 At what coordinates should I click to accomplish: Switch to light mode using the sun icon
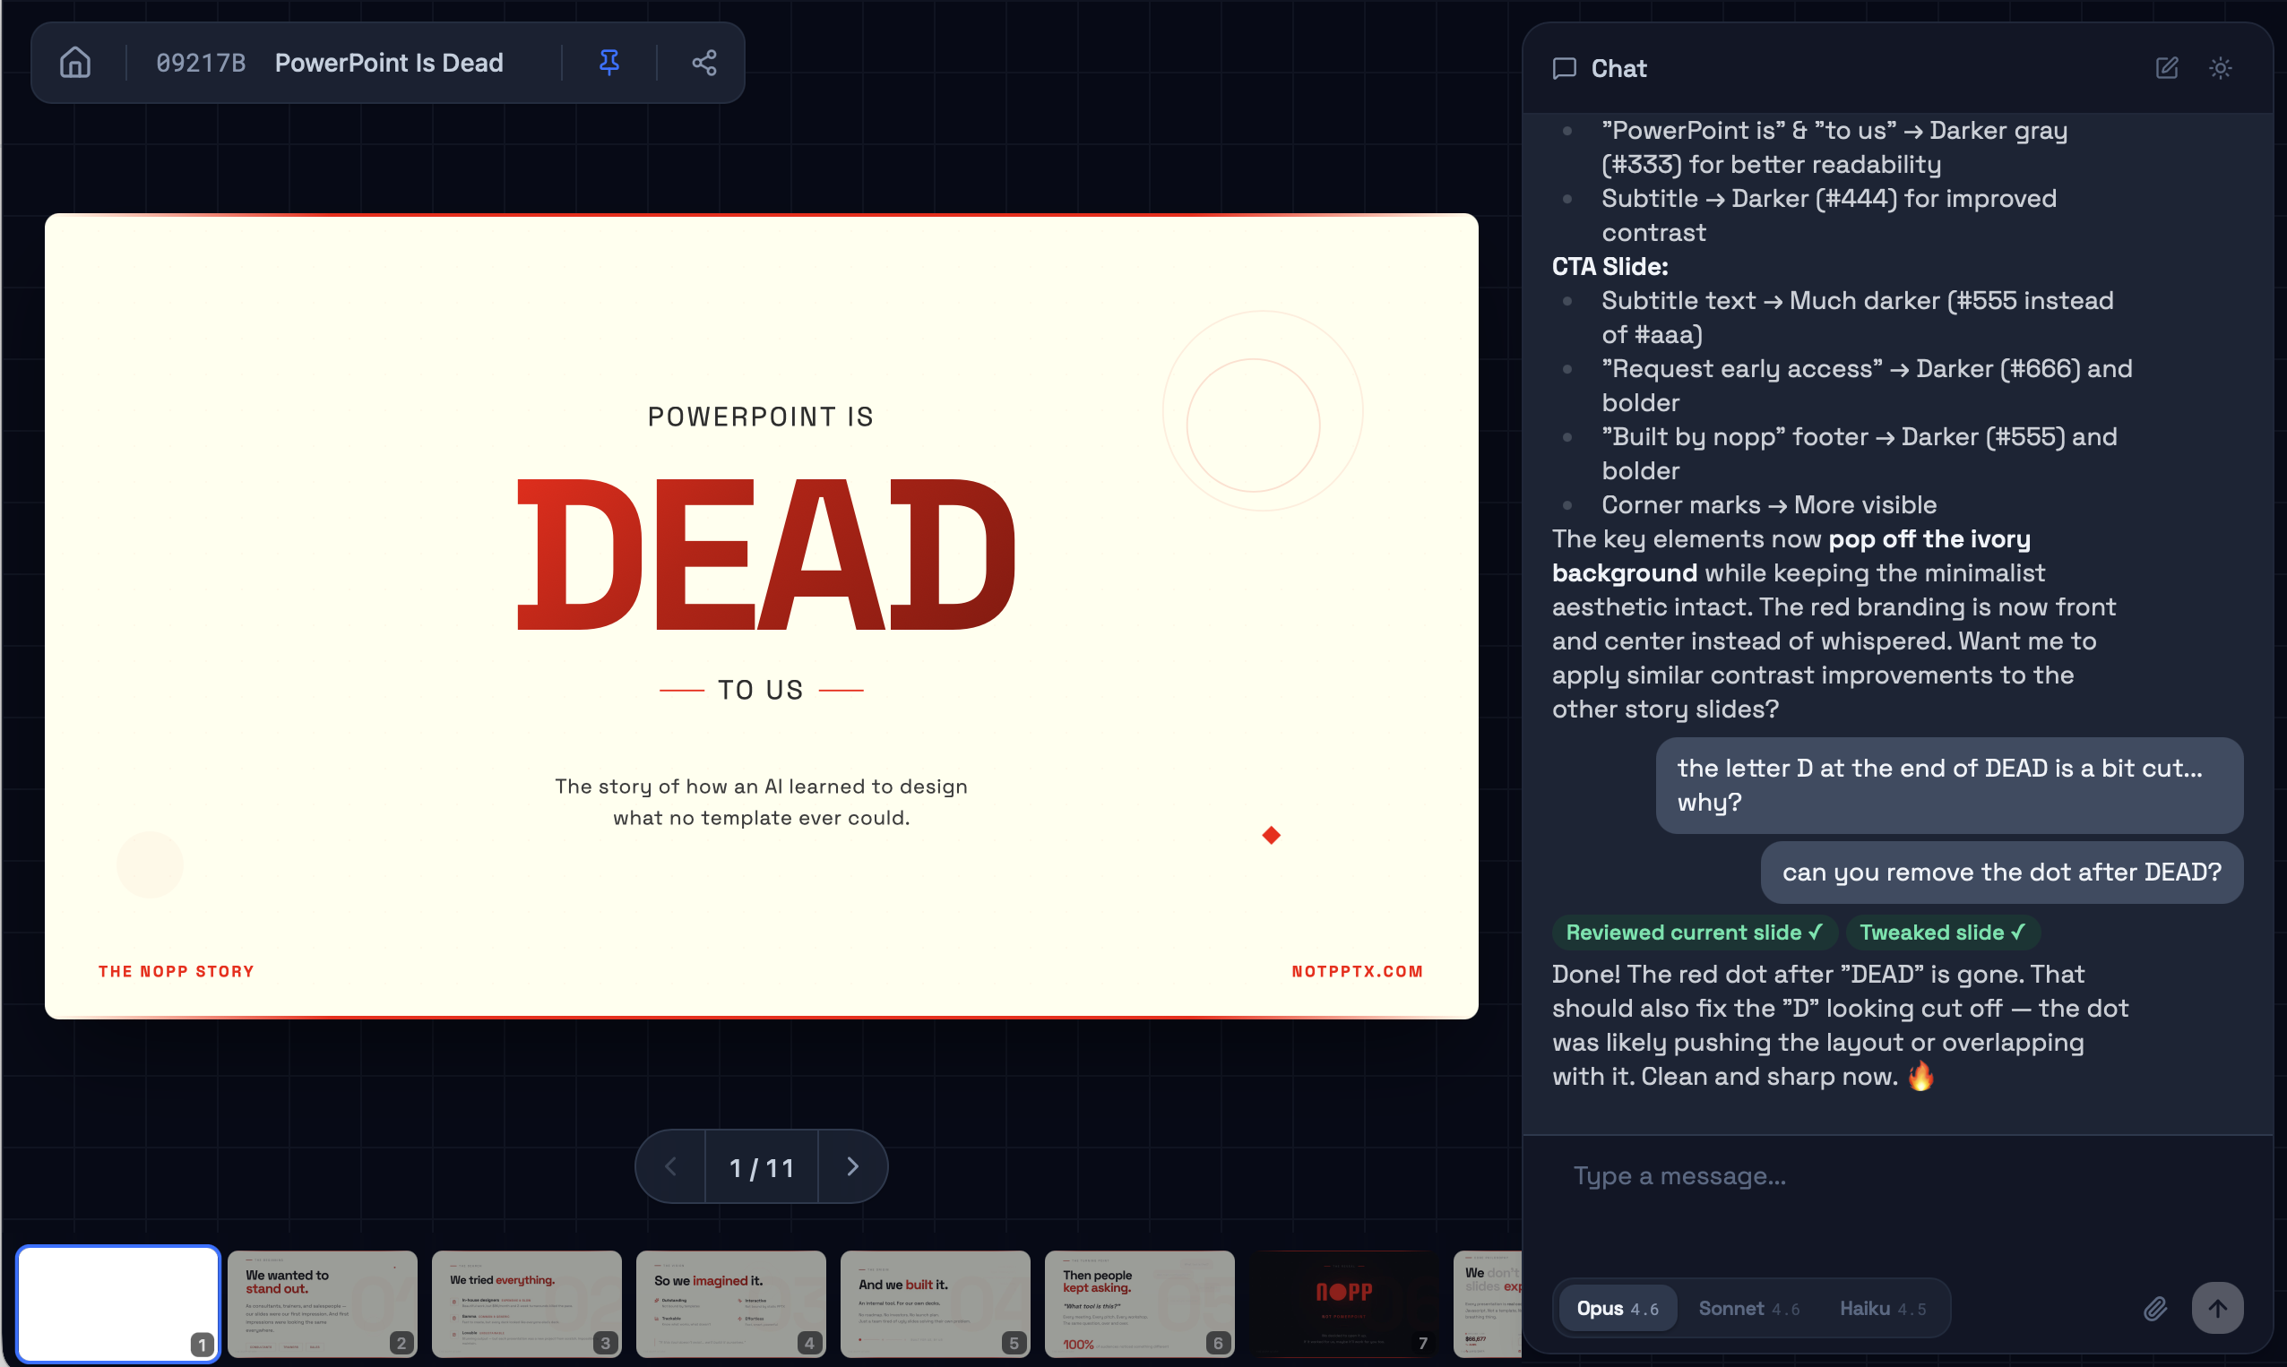(2221, 68)
